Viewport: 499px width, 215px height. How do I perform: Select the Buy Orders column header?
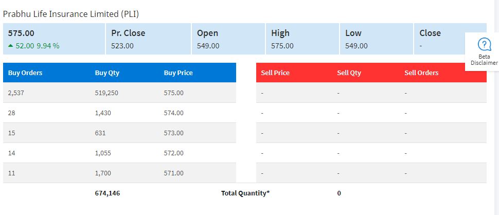pyautogui.click(x=25, y=73)
